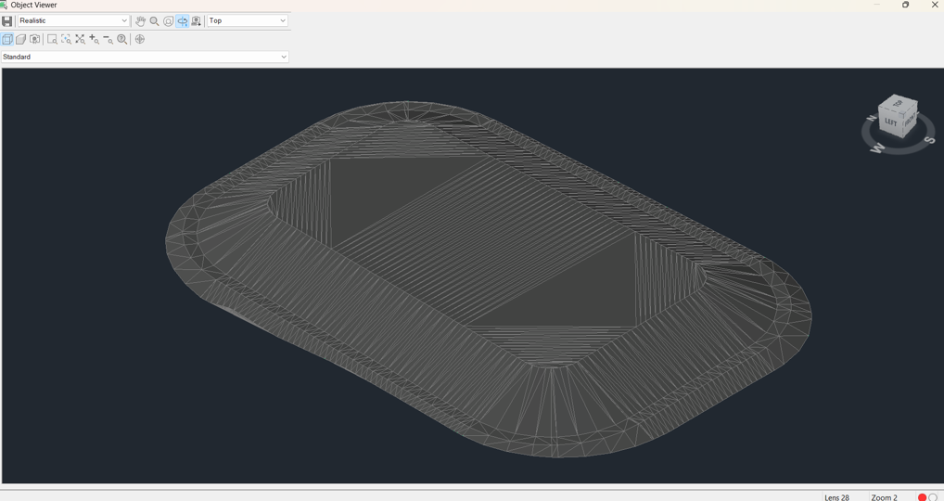Screen dimensions: 944x501
Task: Restore down the Object Viewer window
Action: 905,5
